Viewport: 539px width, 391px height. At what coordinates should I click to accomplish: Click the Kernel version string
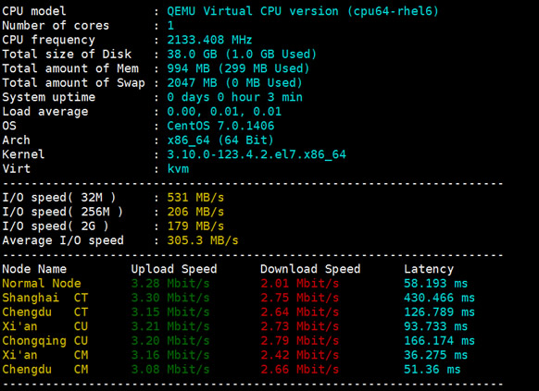[x=257, y=154]
